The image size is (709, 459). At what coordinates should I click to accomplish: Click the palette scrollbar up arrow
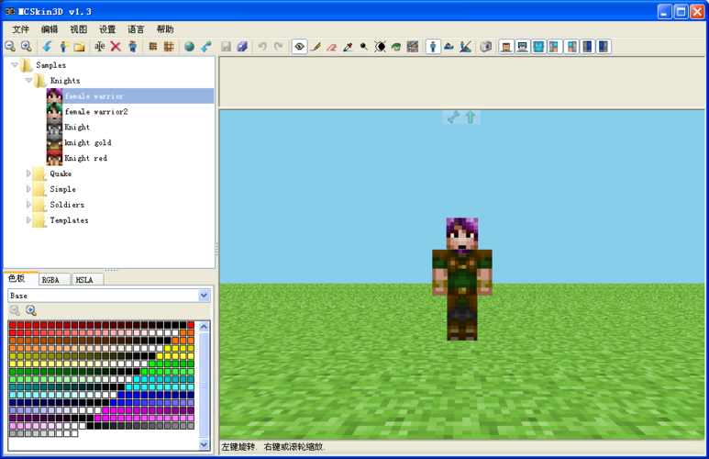(x=204, y=327)
